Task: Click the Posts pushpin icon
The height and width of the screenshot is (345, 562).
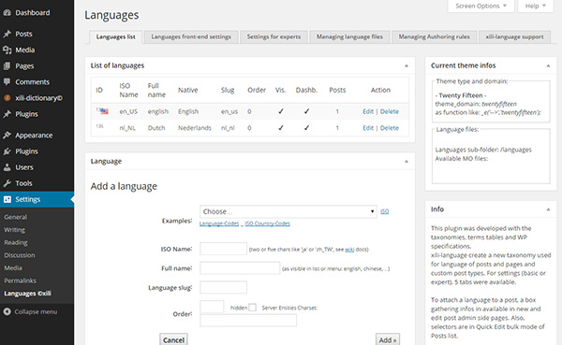Action: coord(7,34)
